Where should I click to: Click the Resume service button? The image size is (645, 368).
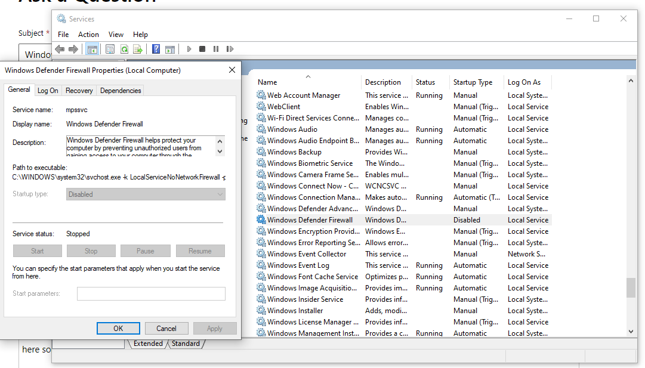click(200, 251)
